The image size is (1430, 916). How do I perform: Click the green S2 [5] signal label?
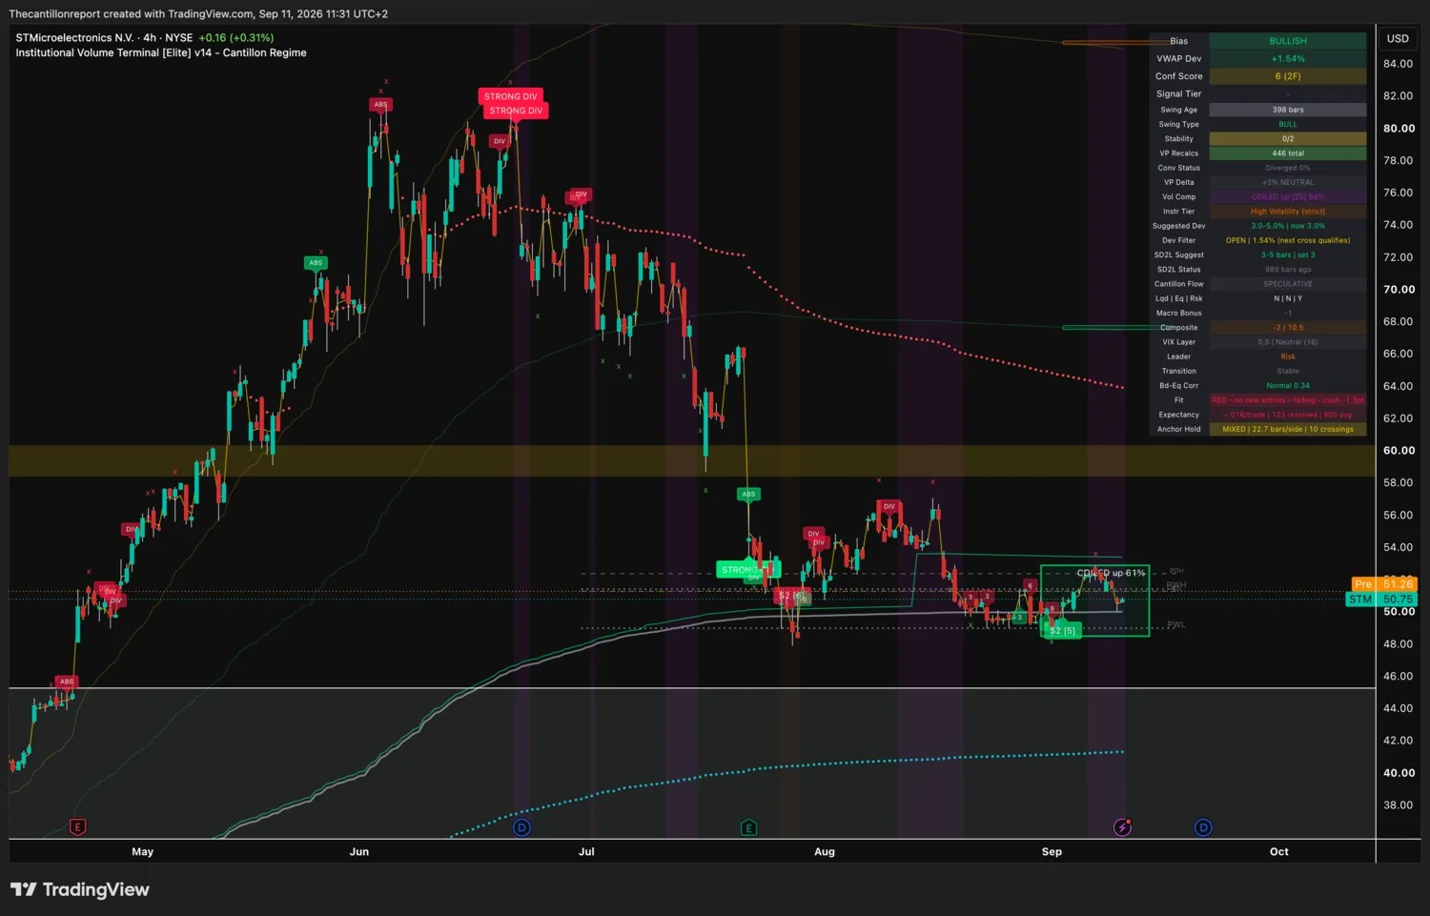click(x=1062, y=631)
